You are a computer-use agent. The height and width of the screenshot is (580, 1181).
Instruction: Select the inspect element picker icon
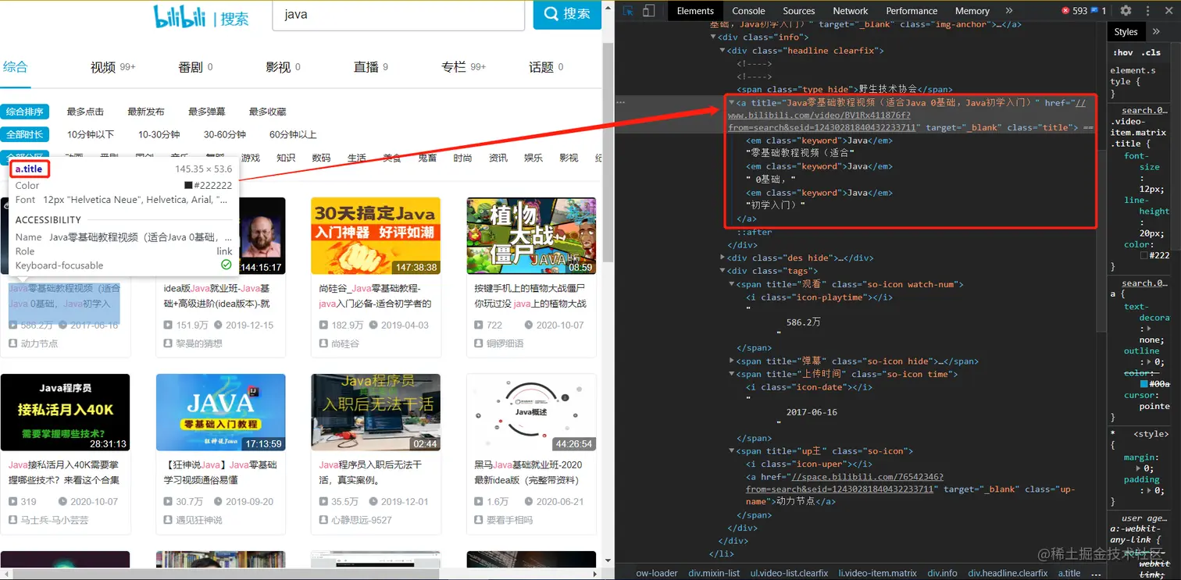(x=627, y=11)
